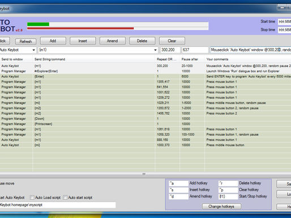
Task: Click the pause field containing 637
Action: pyautogui.click(x=195, y=50)
